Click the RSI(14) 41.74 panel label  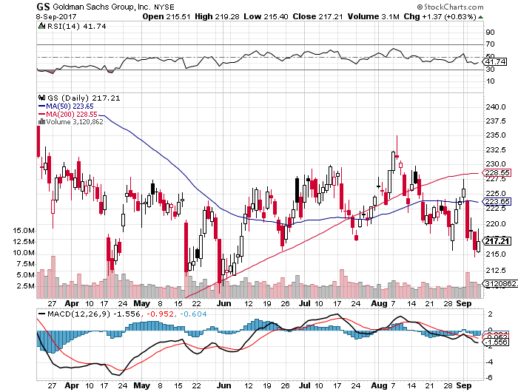(x=77, y=26)
